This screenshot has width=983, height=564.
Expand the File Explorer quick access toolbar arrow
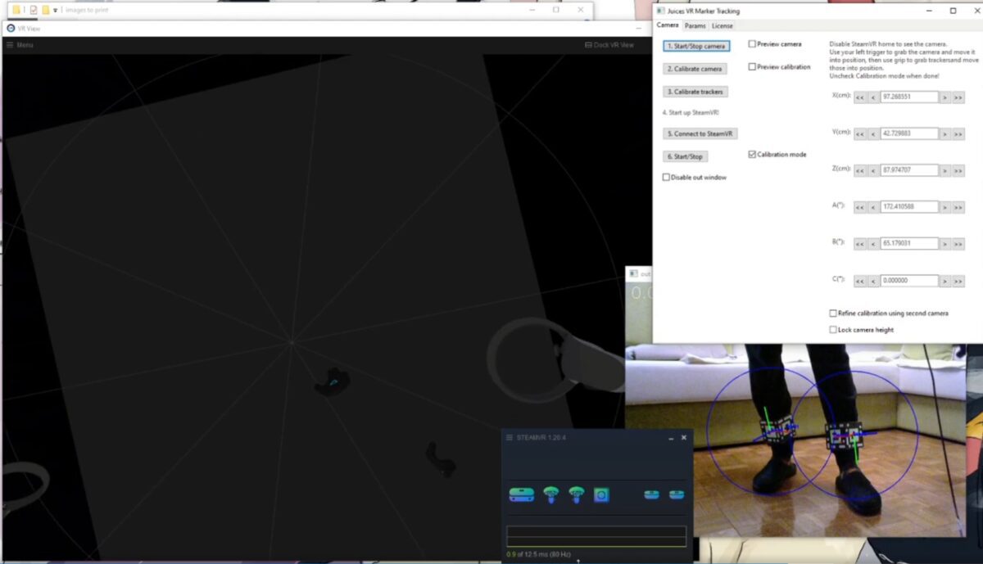tap(56, 11)
